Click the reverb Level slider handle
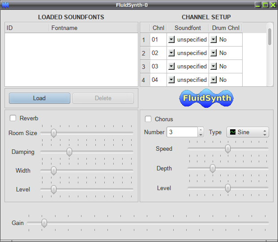Image resolution: width=278 pixels, height=242 pixels. (54, 189)
